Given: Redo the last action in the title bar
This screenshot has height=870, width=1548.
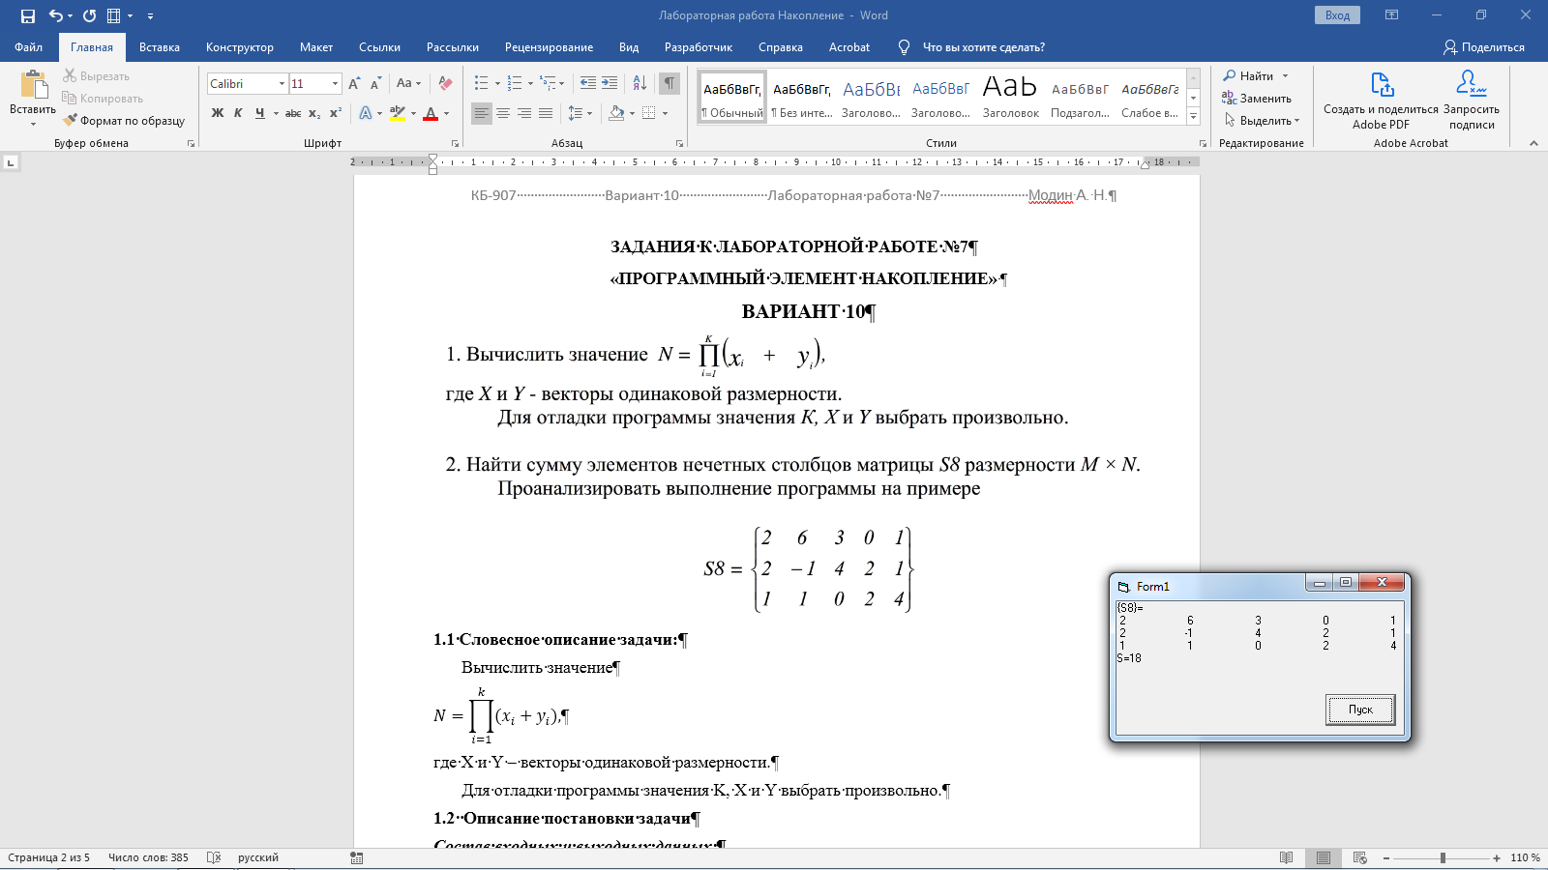Looking at the screenshot, I should pos(89,15).
